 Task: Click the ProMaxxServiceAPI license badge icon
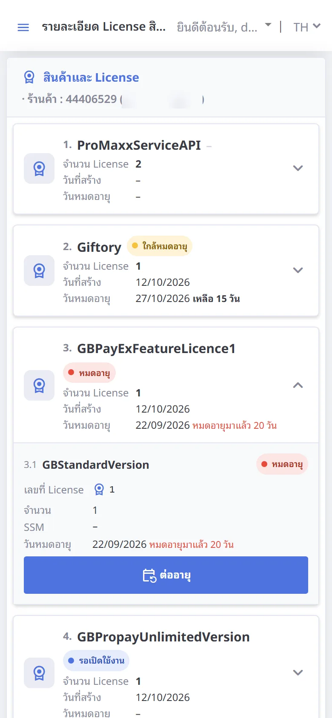pyautogui.click(x=39, y=168)
